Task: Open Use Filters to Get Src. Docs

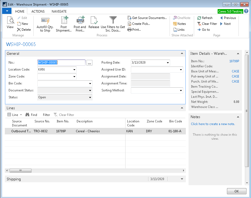Action: 113,21
